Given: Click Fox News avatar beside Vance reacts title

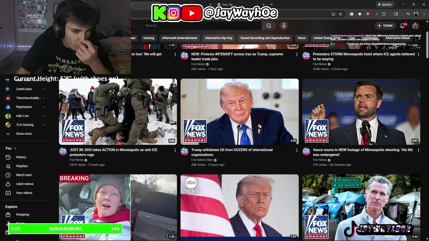Looking at the screenshot, I should pos(306,151).
